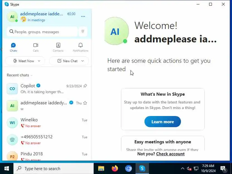Open the Action Center notification icon
The height and width of the screenshot is (174, 232).
[x=223, y=168]
